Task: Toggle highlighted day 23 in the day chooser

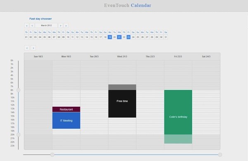Action: (x=129, y=37)
